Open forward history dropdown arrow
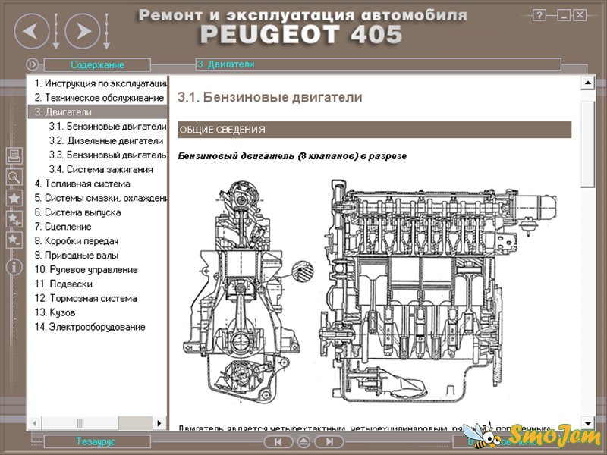 106,31
